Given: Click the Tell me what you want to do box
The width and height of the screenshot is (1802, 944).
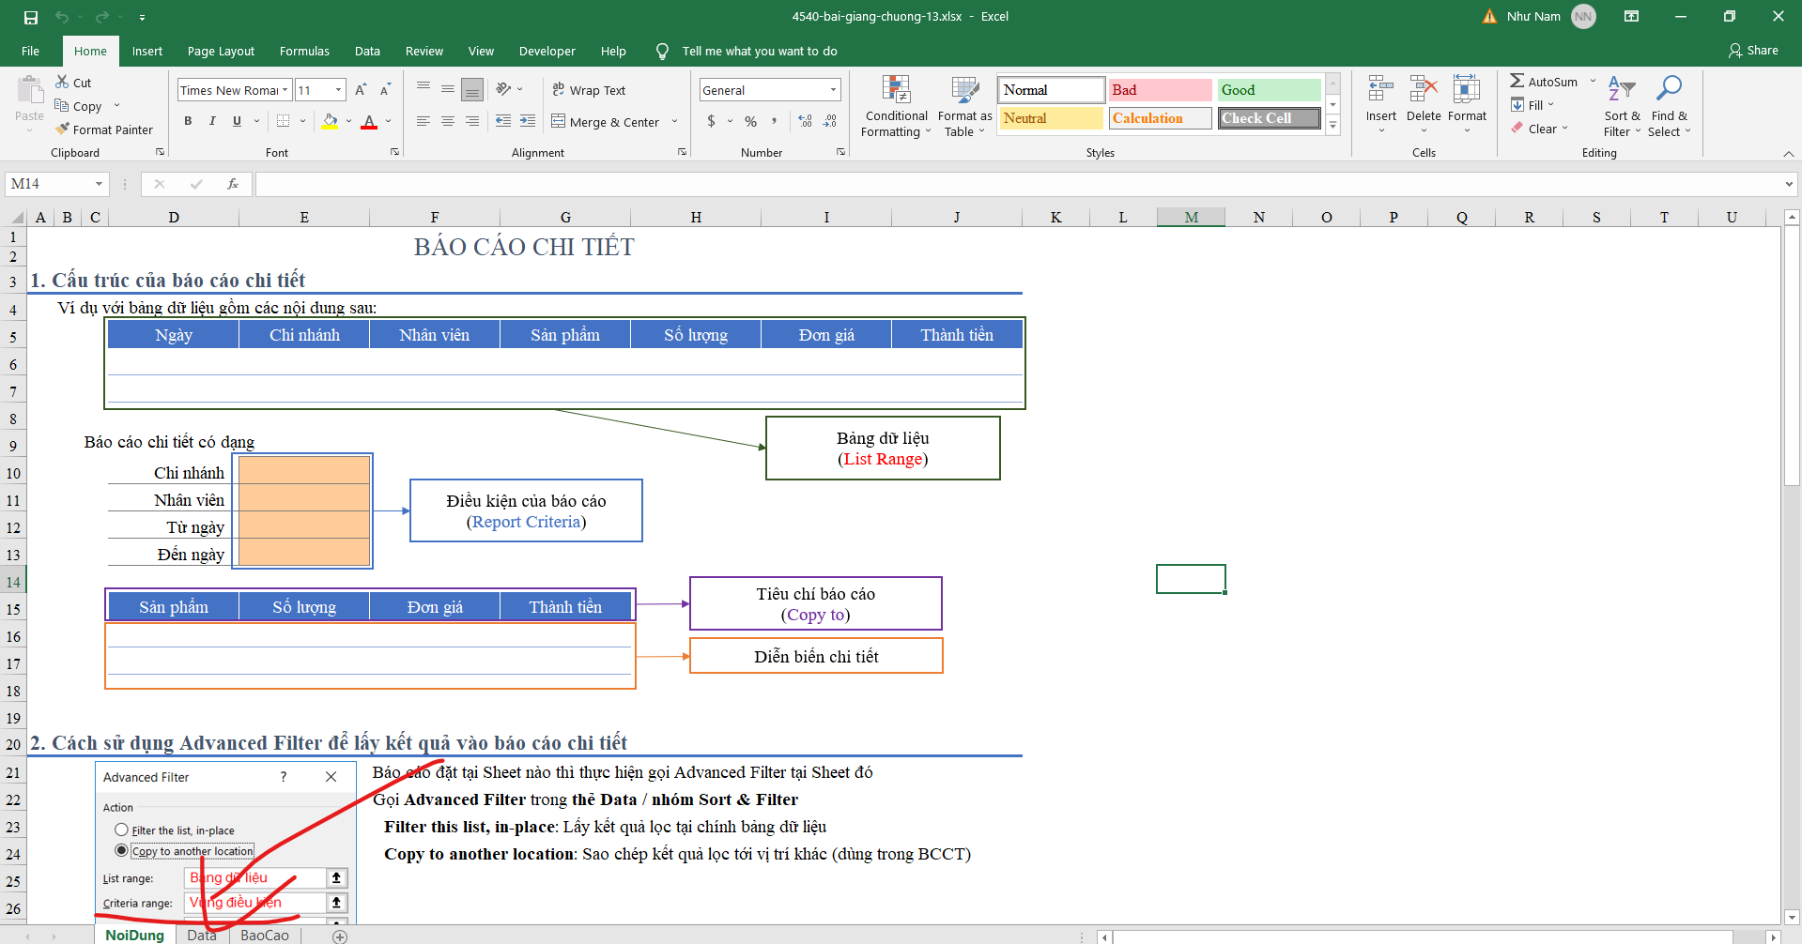Looking at the screenshot, I should 759,51.
